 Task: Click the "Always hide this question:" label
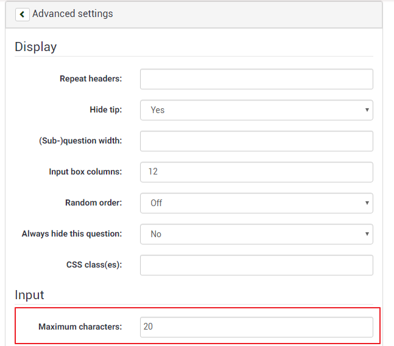point(72,234)
